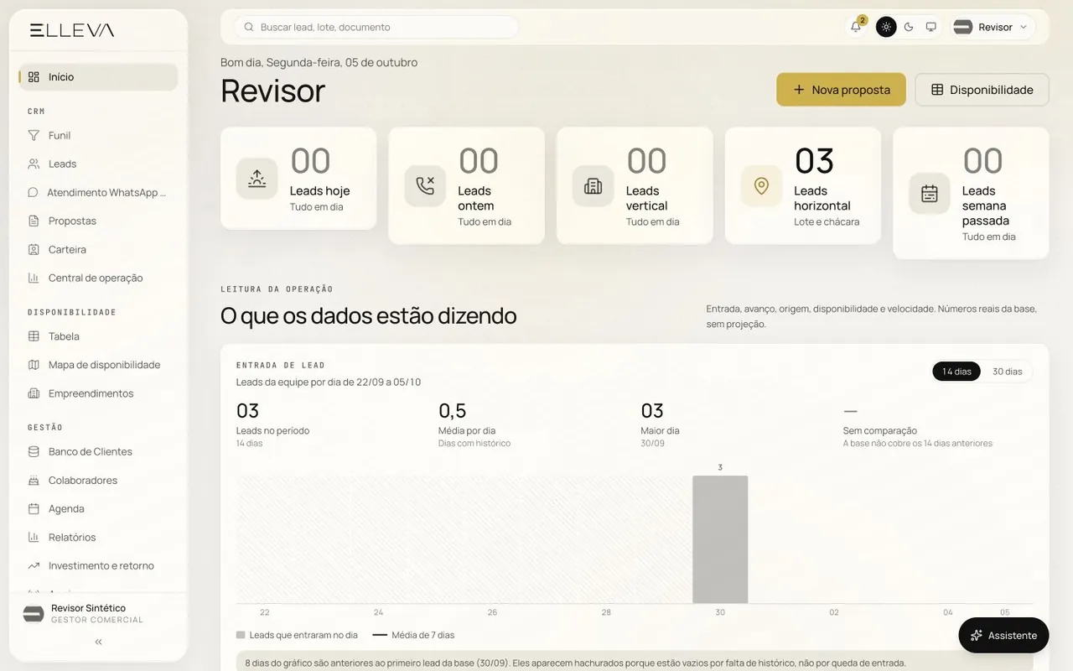
Task: Open the Funil funnel icon
Action: click(x=34, y=135)
